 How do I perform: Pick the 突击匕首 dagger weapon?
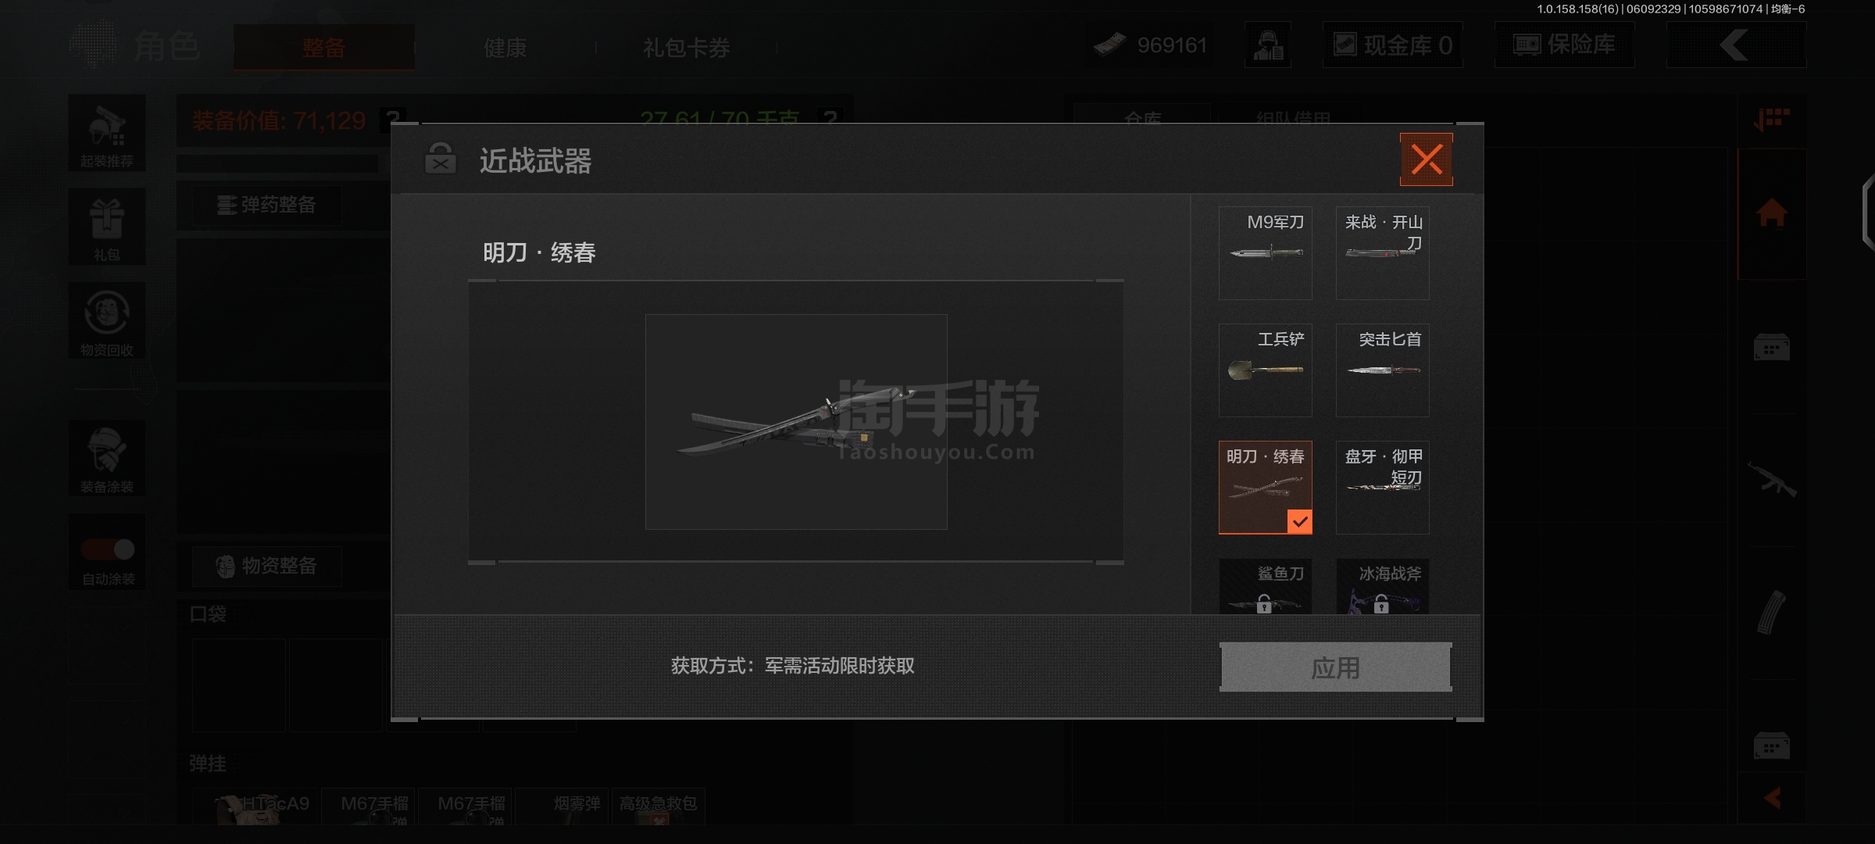(1382, 370)
